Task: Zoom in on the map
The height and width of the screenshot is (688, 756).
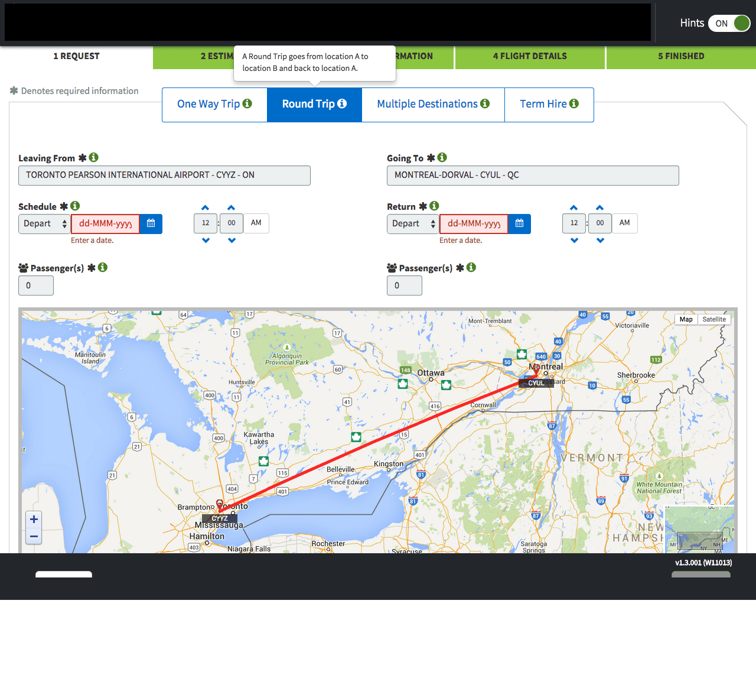Action: coord(34,519)
